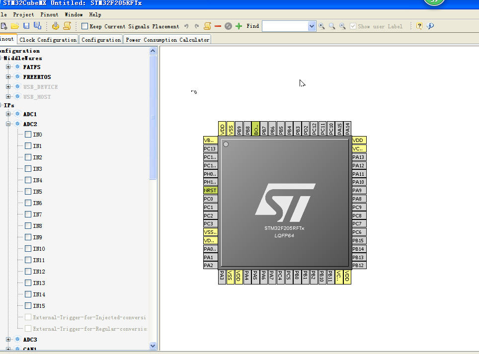This screenshot has width=479, height=354.
Task: Open Power Consumption Calculator tab
Action: 167,40
